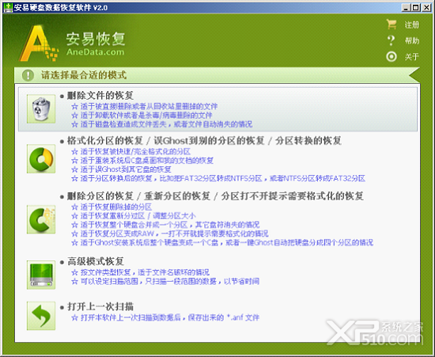The height and width of the screenshot is (357, 435).
Task: Select 高级模式恢复 heading
Action: pyautogui.click(x=96, y=261)
